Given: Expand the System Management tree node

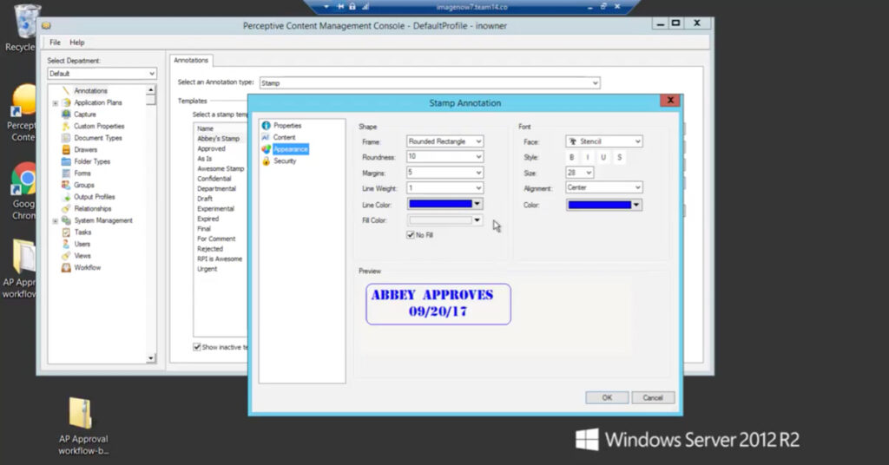Looking at the screenshot, I should (56, 220).
